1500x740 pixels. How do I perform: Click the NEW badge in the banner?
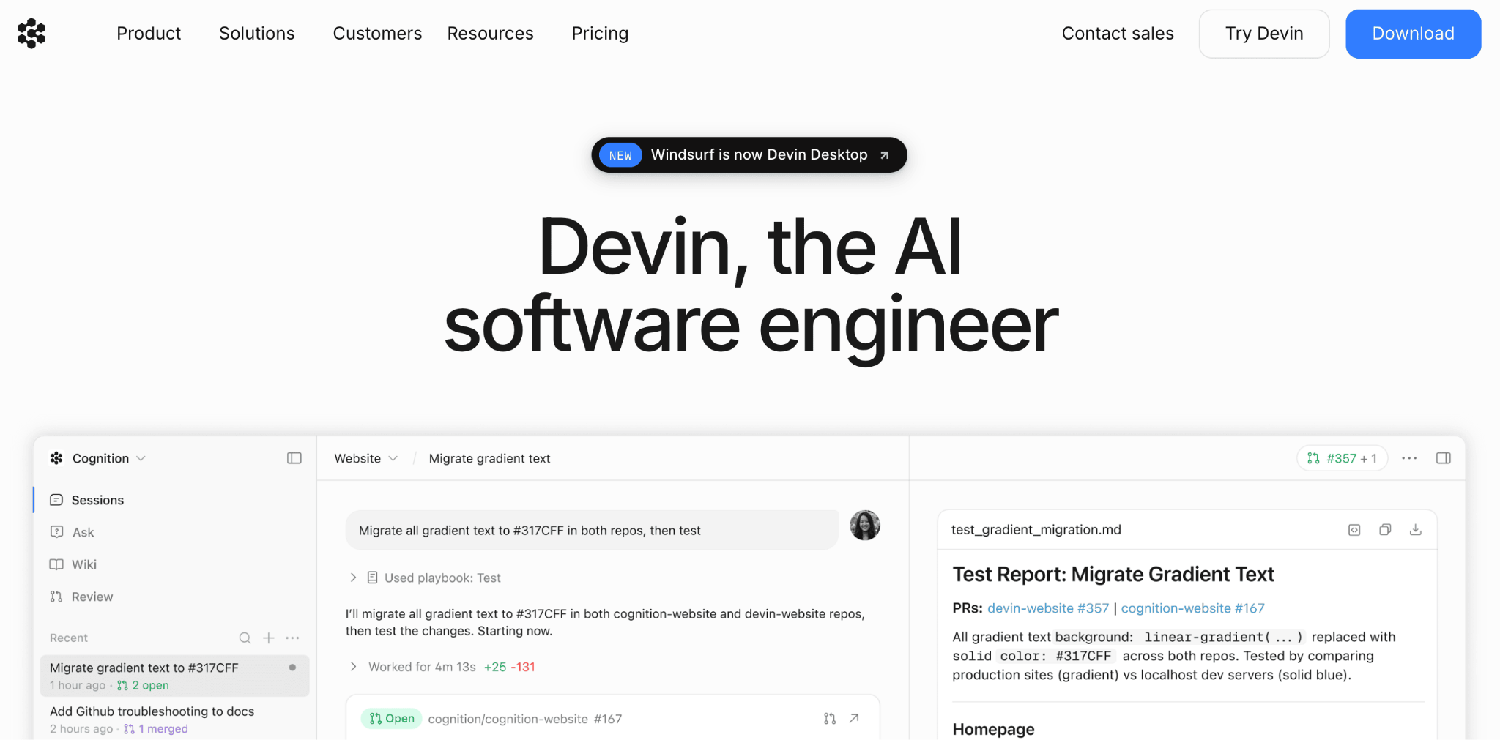point(620,155)
